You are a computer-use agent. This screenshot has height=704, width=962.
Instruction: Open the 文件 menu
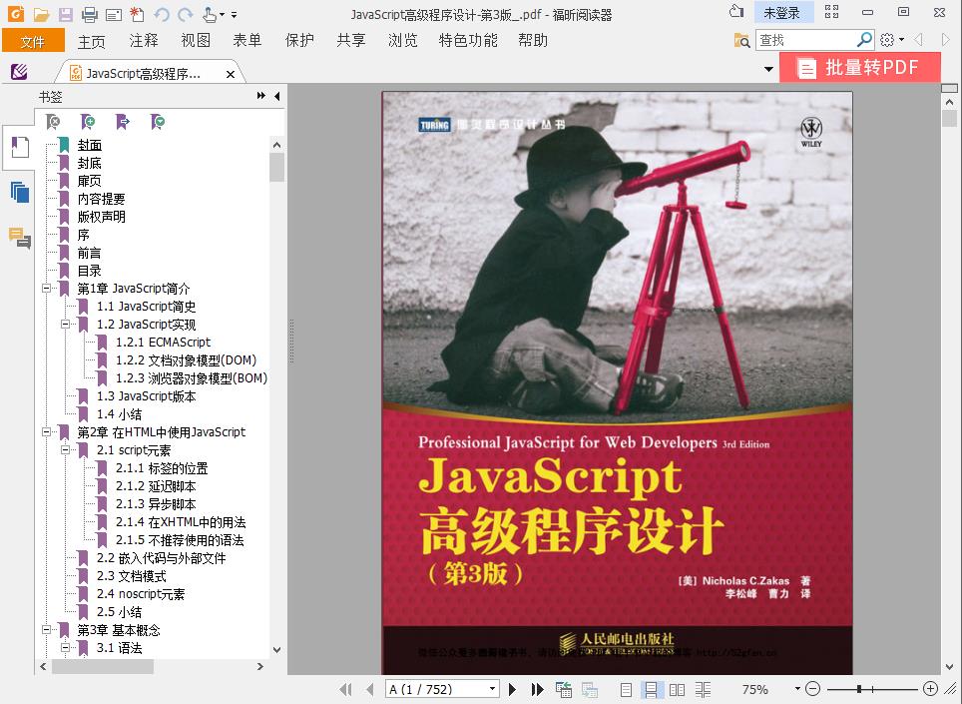(33, 41)
